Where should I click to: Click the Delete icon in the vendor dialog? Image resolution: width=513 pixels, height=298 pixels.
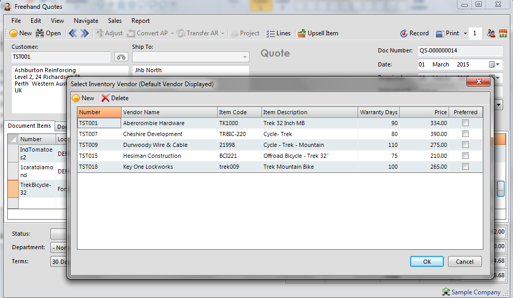click(x=106, y=98)
